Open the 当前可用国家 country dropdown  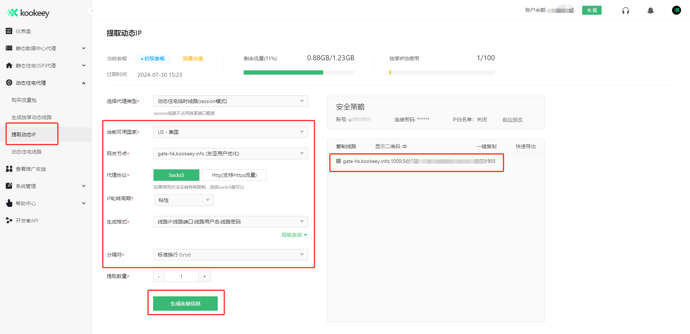(230, 132)
